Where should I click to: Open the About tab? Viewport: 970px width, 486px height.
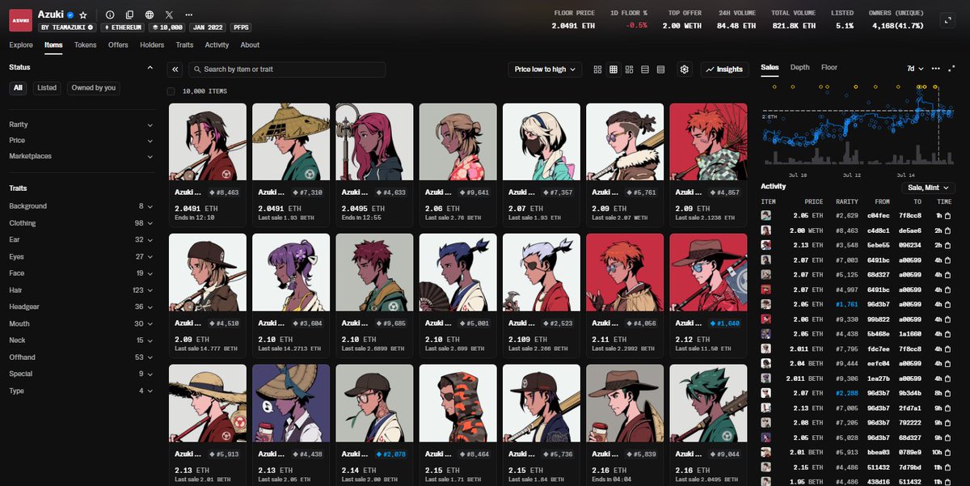(x=250, y=45)
